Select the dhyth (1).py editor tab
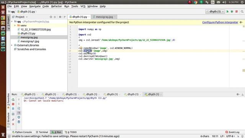The width and height of the screenshot is (245, 138). (80, 17)
